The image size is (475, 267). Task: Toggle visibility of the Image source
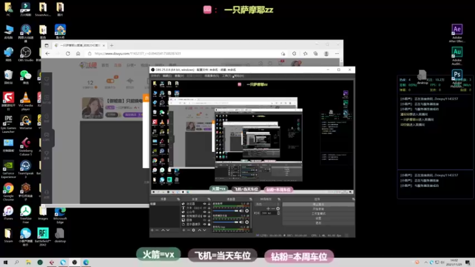pyautogui.click(x=204, y=220)
